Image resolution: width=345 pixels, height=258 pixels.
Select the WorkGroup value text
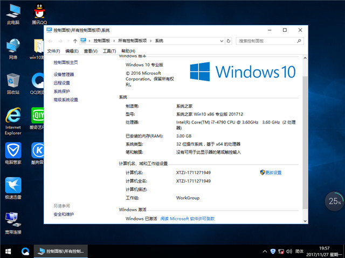[x=188, y=198]
